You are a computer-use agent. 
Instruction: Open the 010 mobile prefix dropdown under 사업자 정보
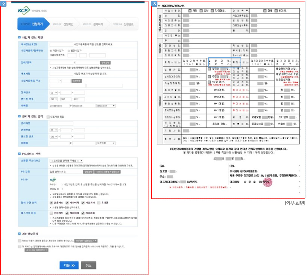(x=54, y=99)
